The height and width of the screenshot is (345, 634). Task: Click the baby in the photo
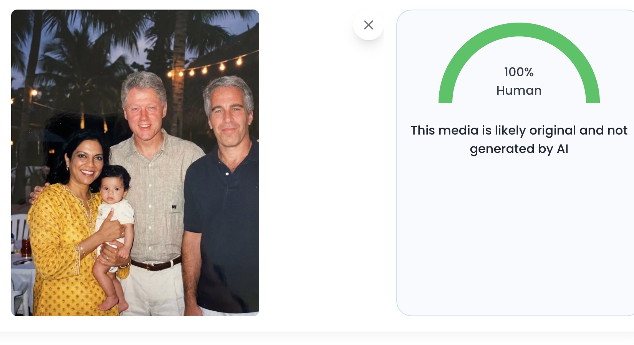[x=114, y=215]
